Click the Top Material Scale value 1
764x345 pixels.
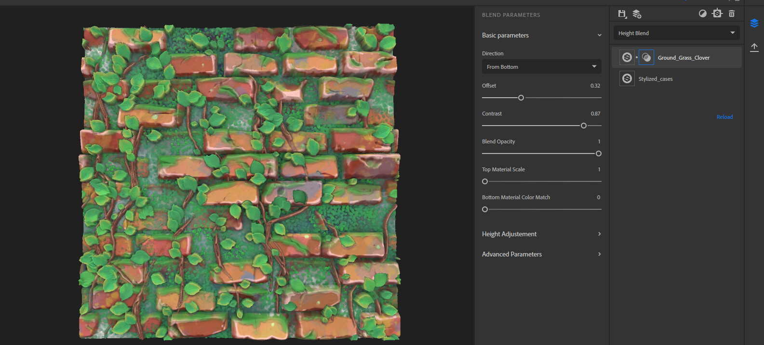pyautogui.click(x=599, y=169)
